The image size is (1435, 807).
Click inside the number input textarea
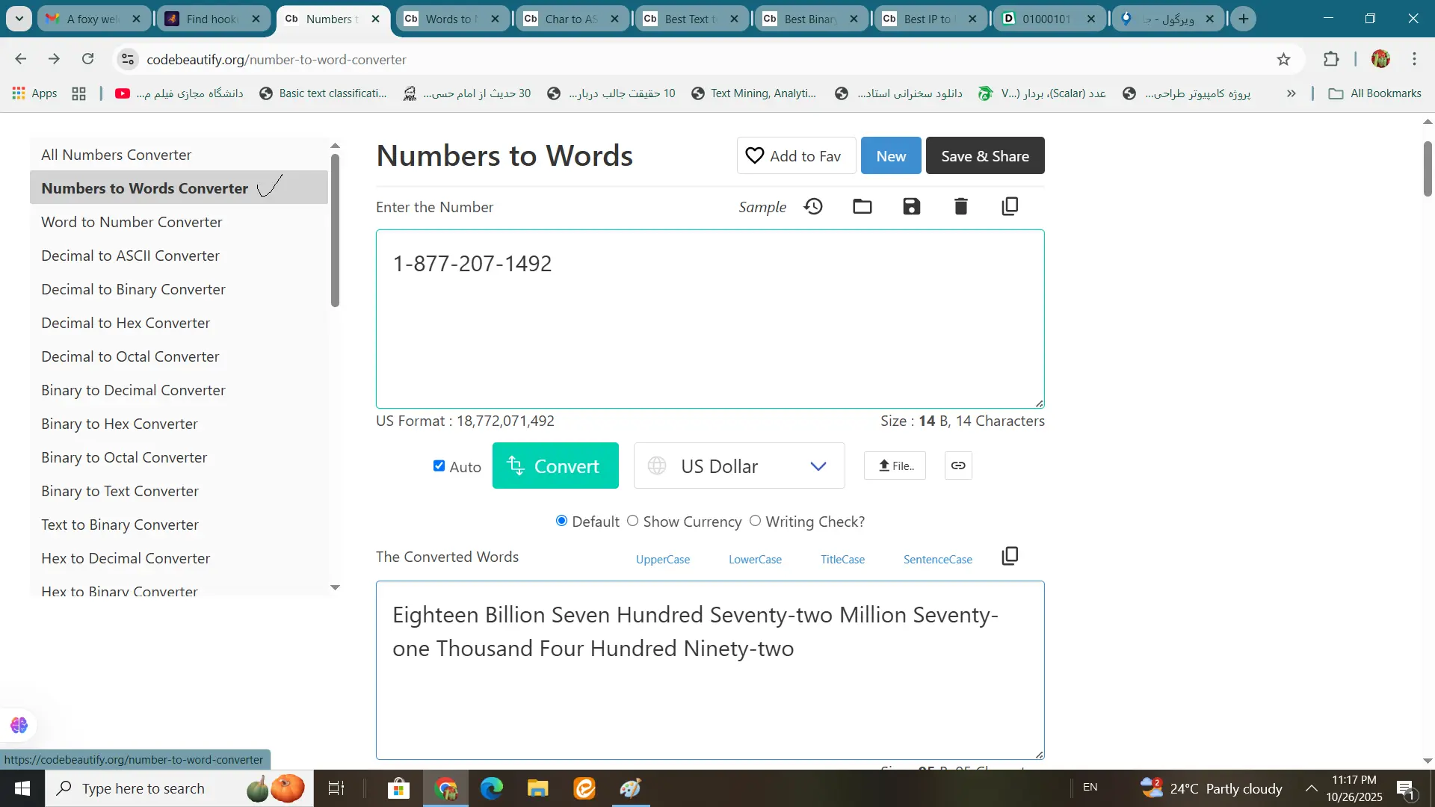click(x=709, y=329)
